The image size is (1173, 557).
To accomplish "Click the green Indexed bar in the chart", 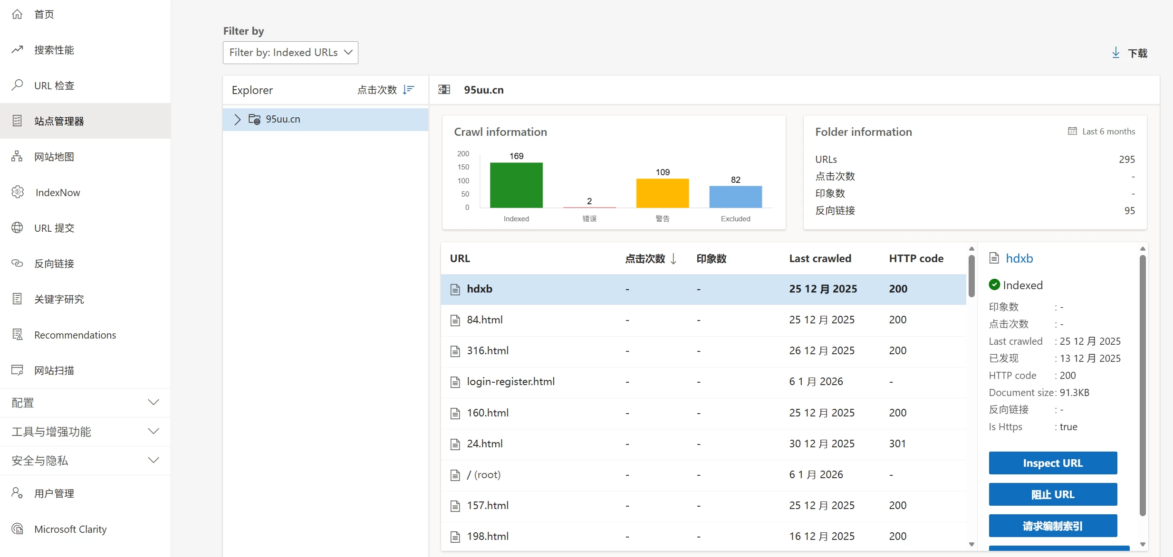I will [516, 185].
